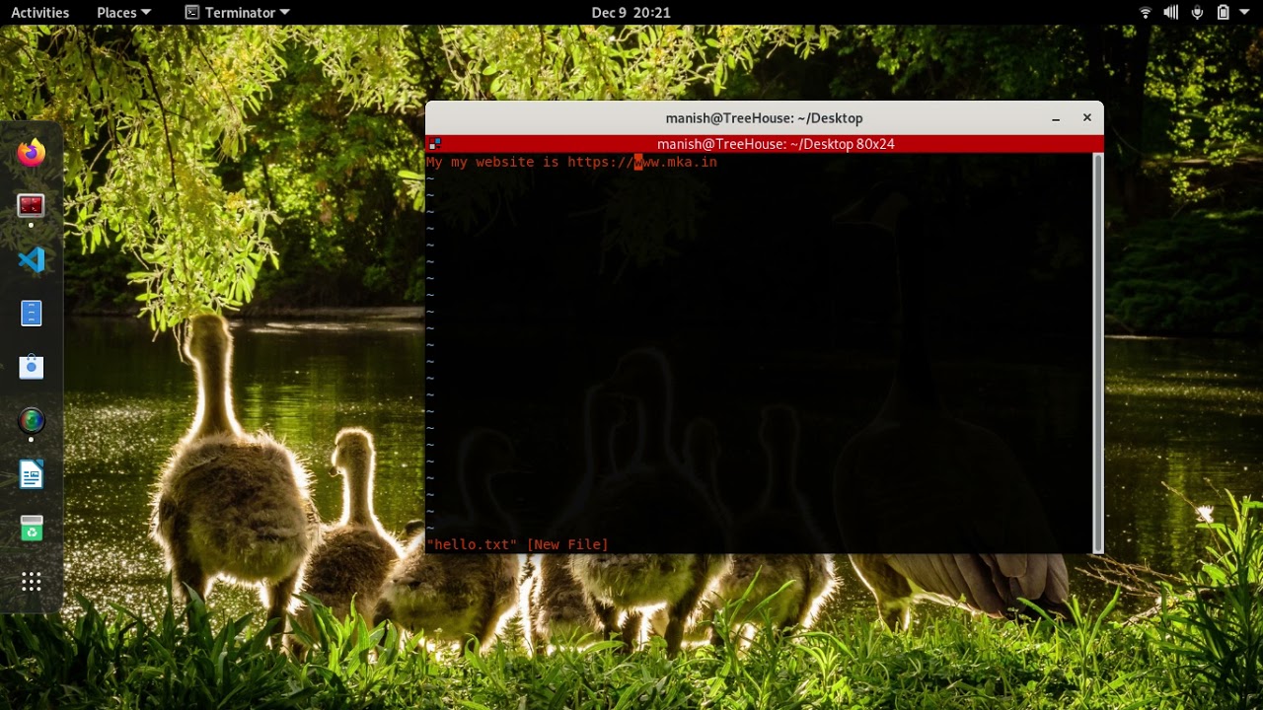Viewport: 1263px width, 710px height.
Task: Launch LibreOffice Writer from the dock
Action: [x=32, y=475]
